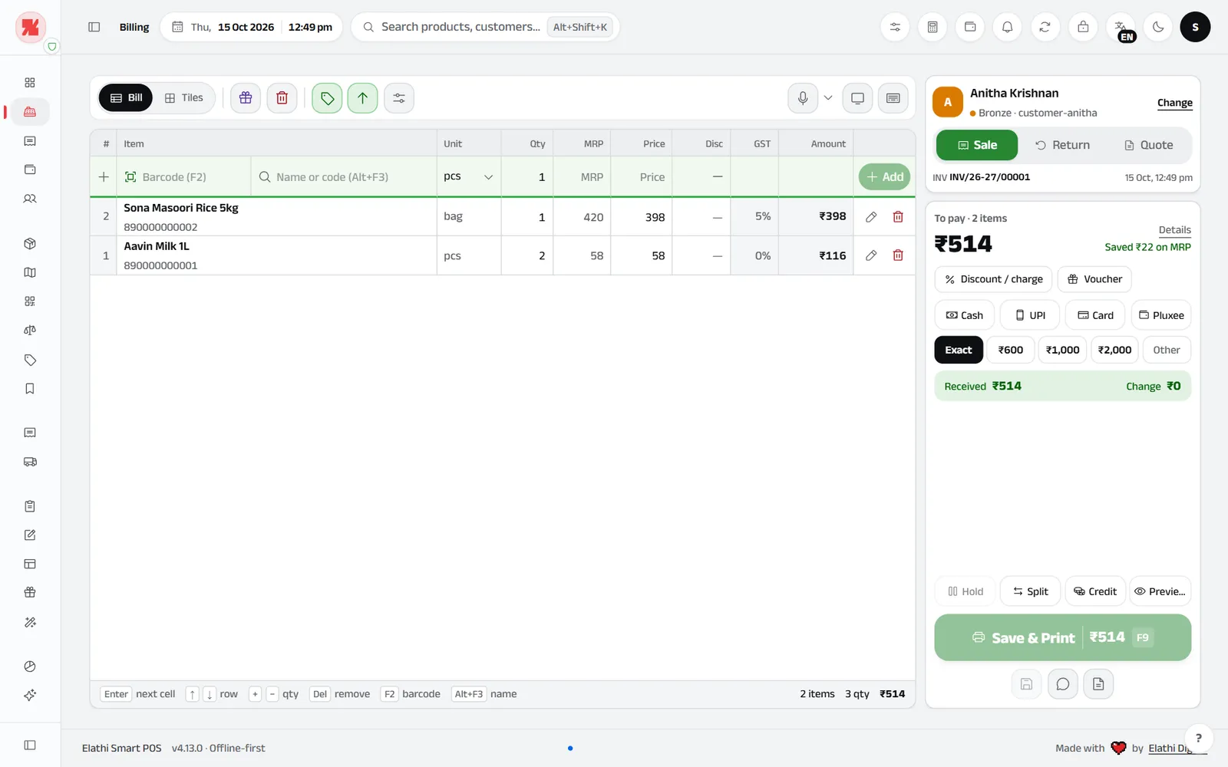Select the Quote mode tab
Viewport: 1228px width, 767px height.
(1149, 145)
